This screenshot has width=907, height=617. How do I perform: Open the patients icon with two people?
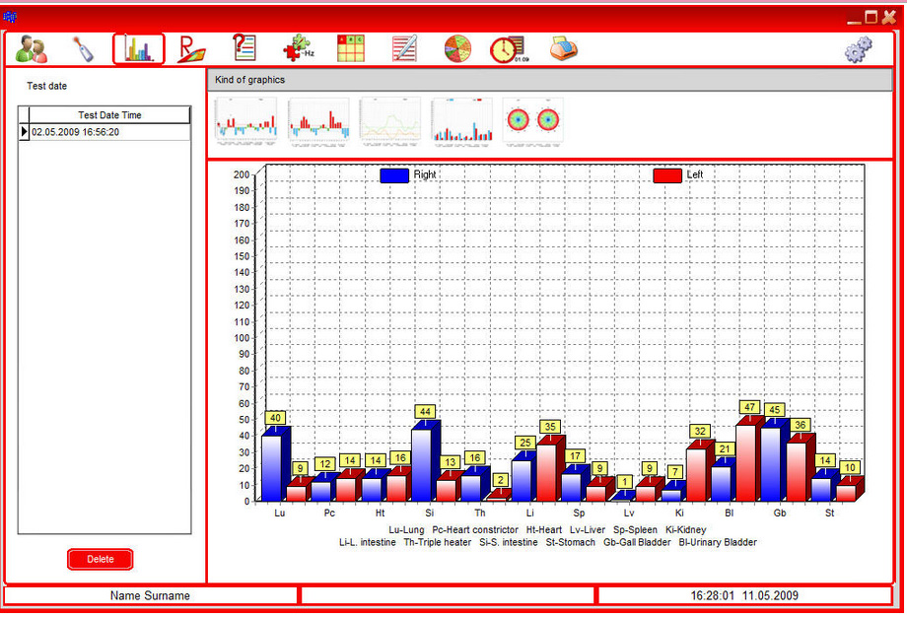click(33, 48)
